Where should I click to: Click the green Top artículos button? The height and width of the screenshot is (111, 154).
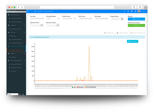pos(136,25)
